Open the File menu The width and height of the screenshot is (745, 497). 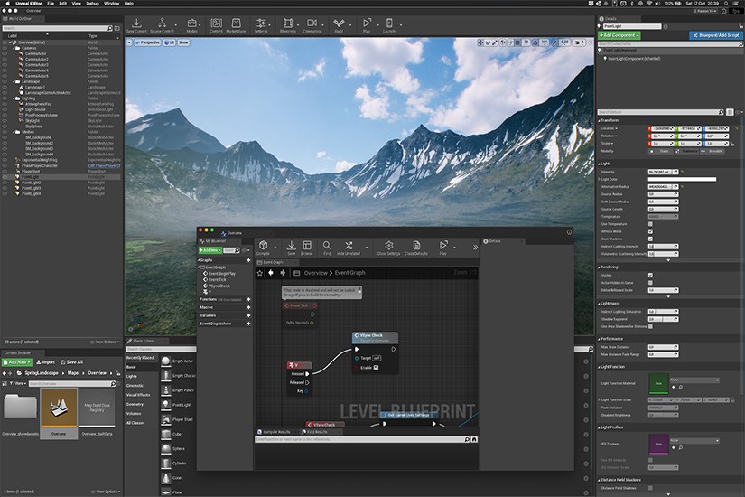point(51,4)
